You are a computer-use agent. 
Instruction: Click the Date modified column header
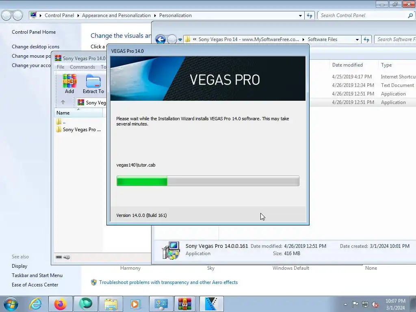(x=347, y=65)
